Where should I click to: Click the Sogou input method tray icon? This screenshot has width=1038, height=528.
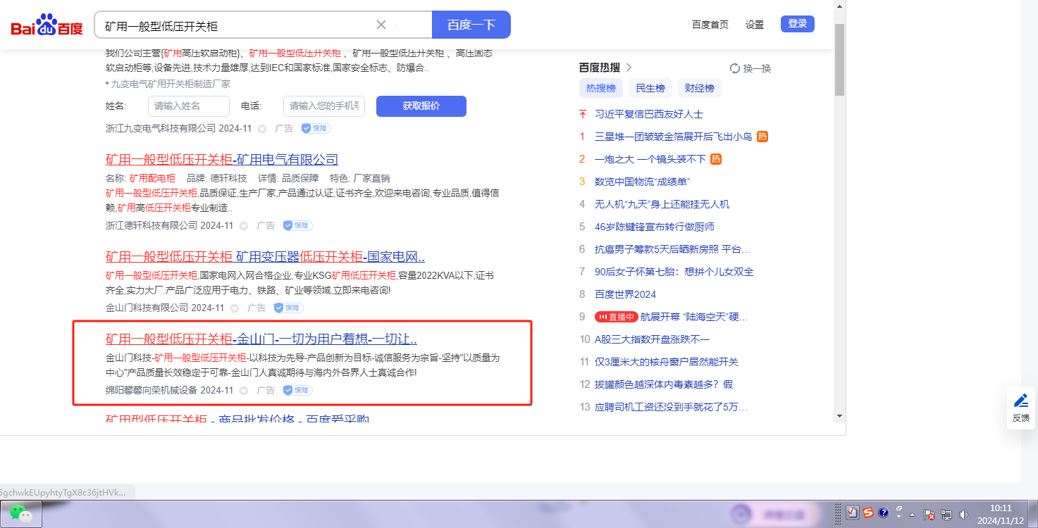tap(868, 513)
